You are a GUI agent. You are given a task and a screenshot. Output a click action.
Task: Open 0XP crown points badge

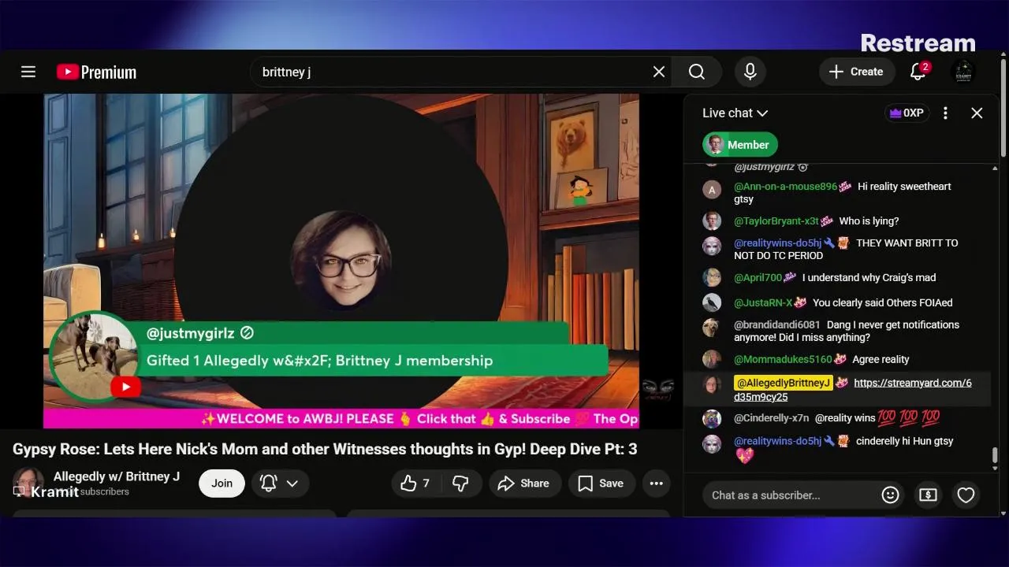pos(907,113)
